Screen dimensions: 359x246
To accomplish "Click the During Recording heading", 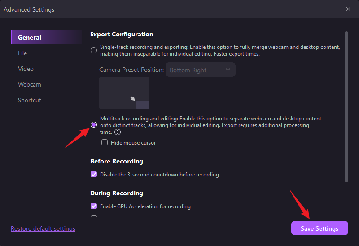I will tap(117, 193).
